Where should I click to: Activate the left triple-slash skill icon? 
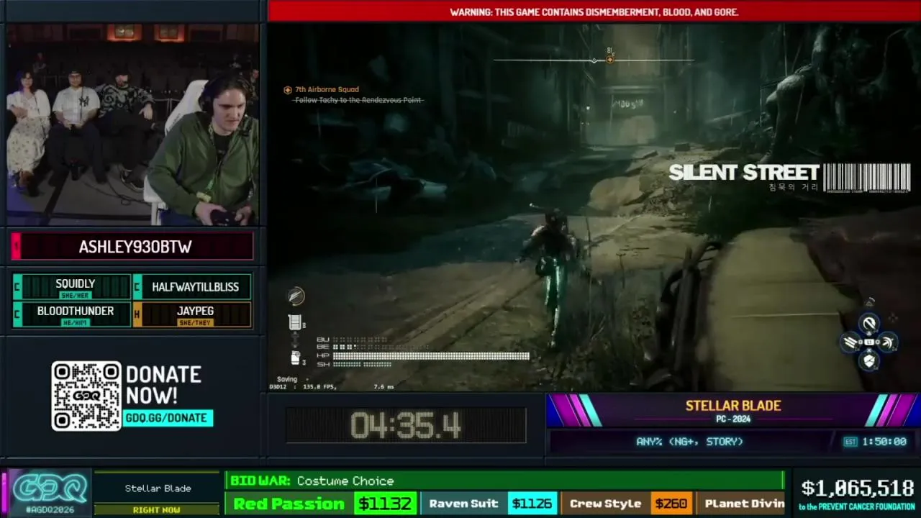(851, 342)
